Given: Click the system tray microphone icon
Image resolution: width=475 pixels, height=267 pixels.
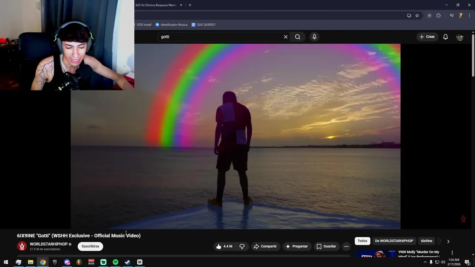Looking at the screenshot, I should (x=431, y=262).
